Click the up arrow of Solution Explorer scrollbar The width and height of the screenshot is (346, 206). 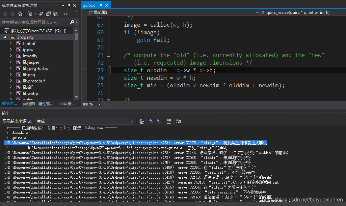(x=76, y=30)
